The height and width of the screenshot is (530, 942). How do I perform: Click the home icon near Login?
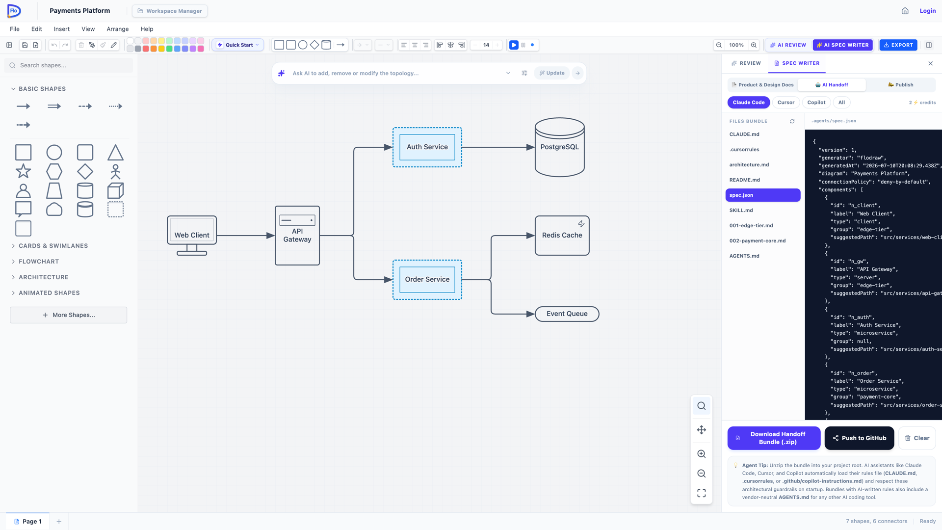coord(905,11)
